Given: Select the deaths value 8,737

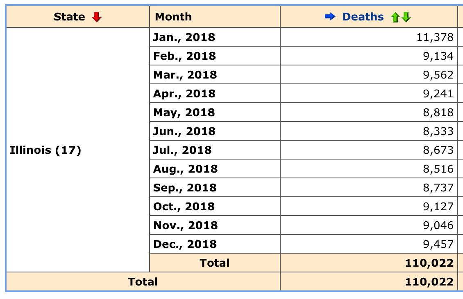Looking at the screenshot, I should (x=438, y=188).
